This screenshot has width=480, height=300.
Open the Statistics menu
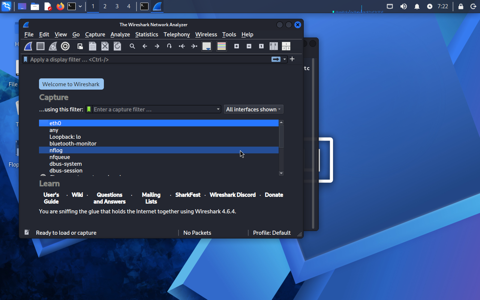[147, 34]
